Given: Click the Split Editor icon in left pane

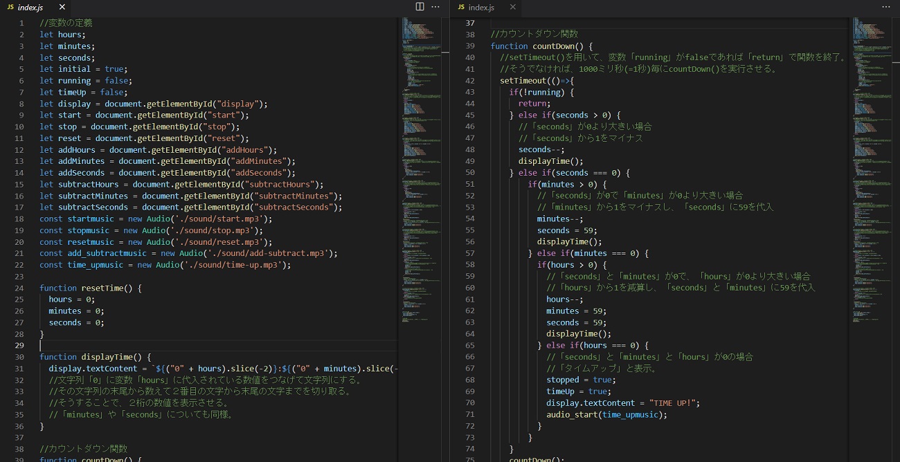Looking at the screenshot, I should point(420,7).
